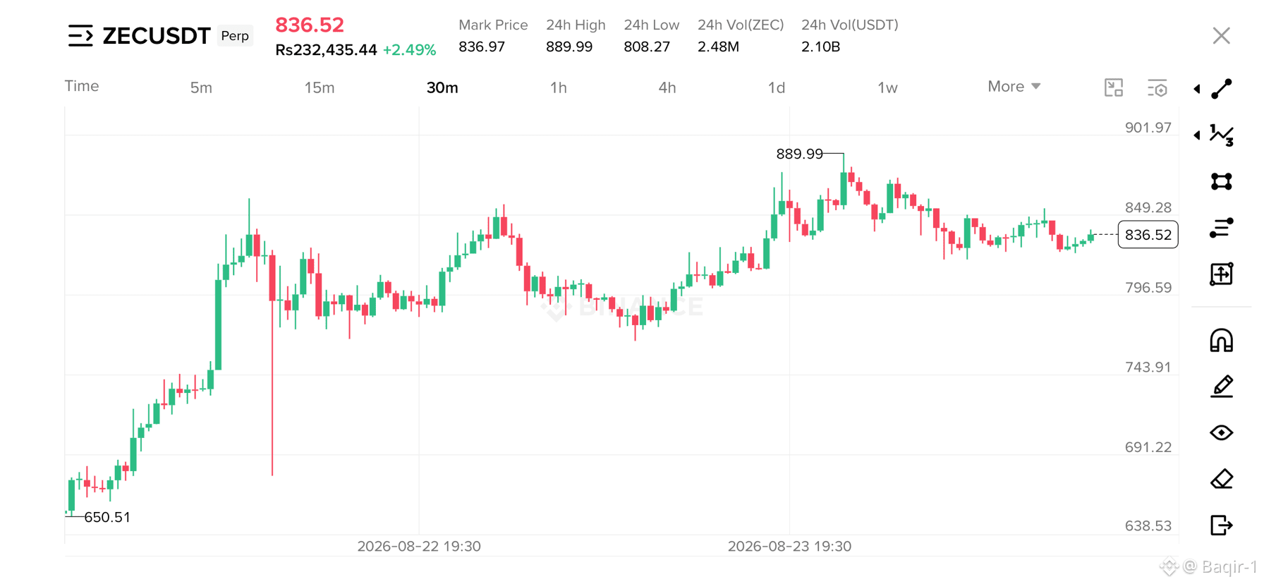Select the Elliott wave pattern tool
1264x584 pixels.
coord(1222,135)
